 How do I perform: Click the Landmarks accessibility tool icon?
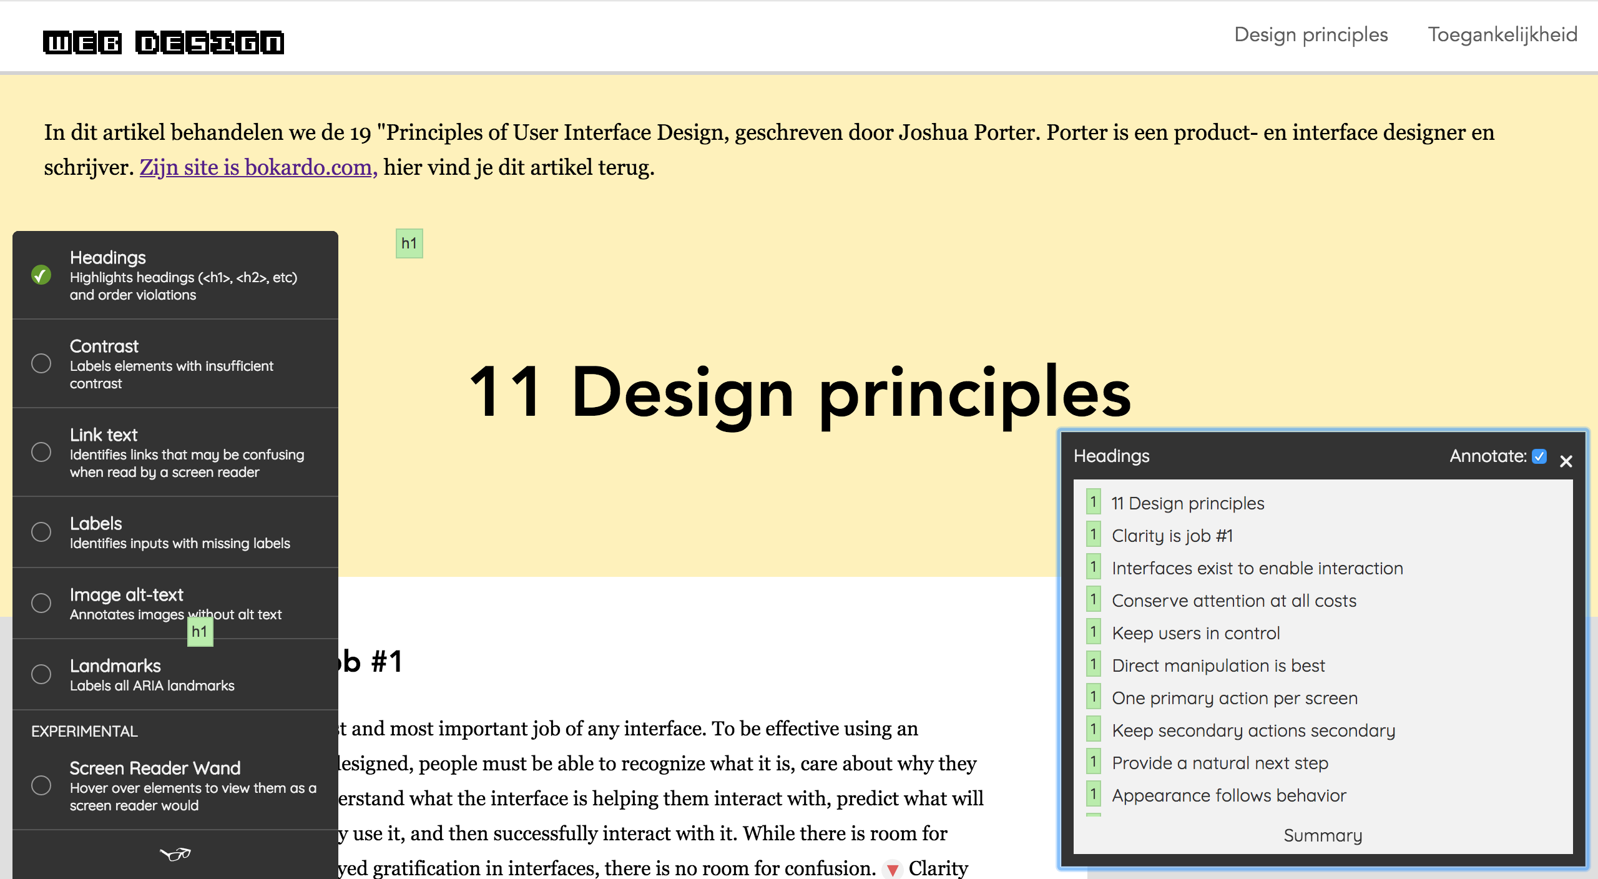pos(40,674)
